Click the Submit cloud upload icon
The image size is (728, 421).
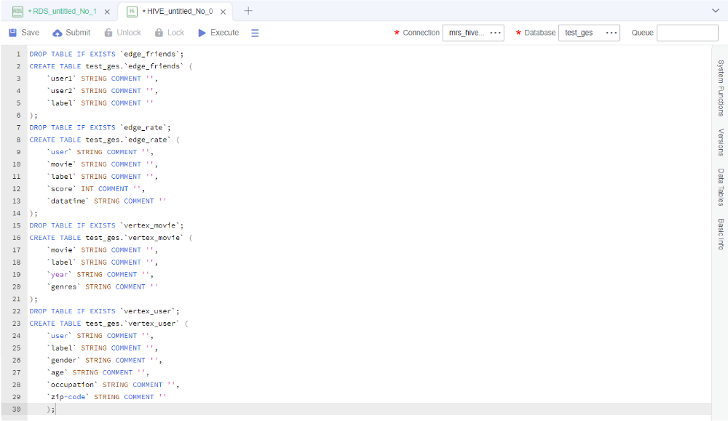(57, 33)
